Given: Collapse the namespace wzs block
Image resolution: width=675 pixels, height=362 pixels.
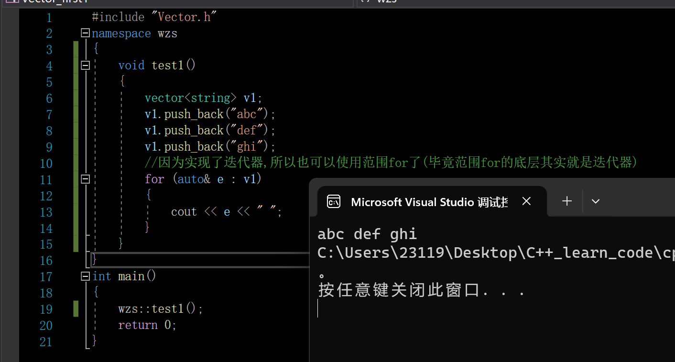Looking at the screenshot, I should pos(86,33).
